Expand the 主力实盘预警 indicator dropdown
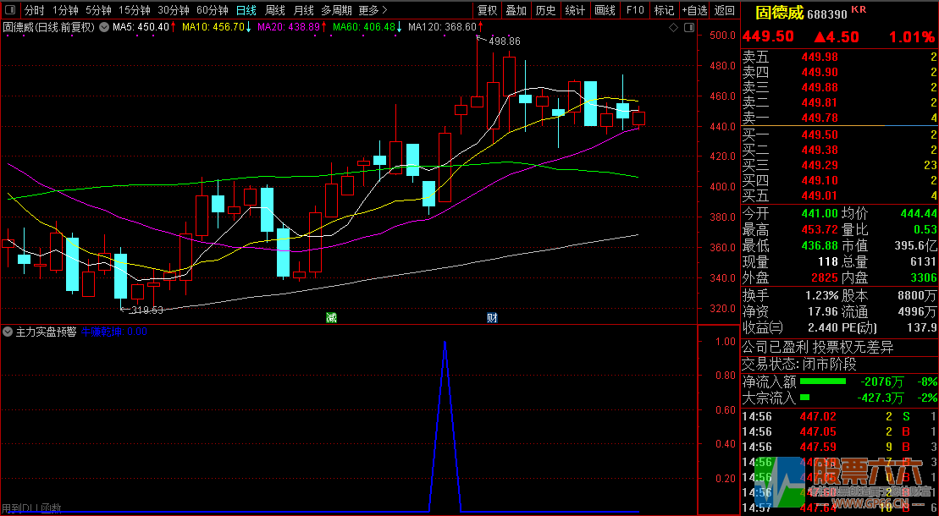The width and height of the screenshot is (939, 516). [x=8, y=332]
